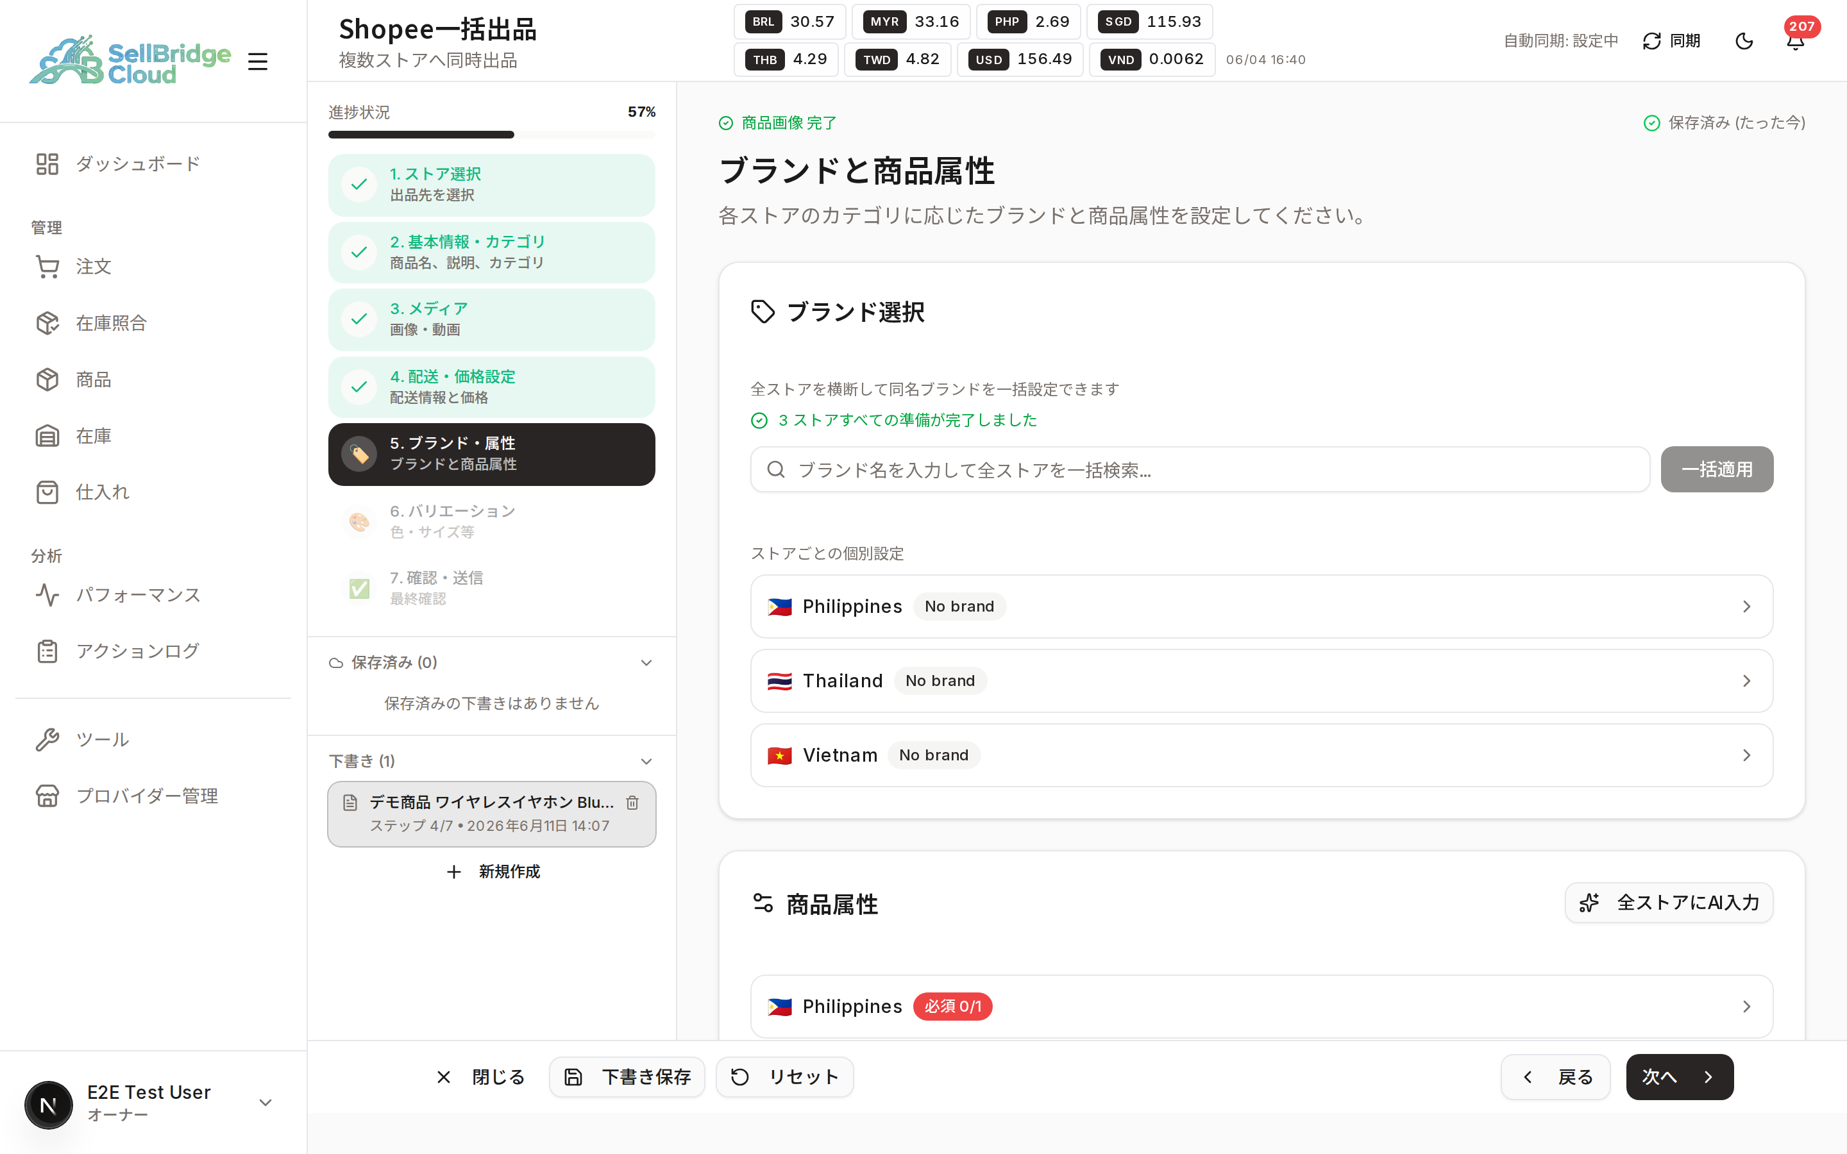1847x1154 pixels.
Task: Open ツール page
Action: click(x=153, y=740)
